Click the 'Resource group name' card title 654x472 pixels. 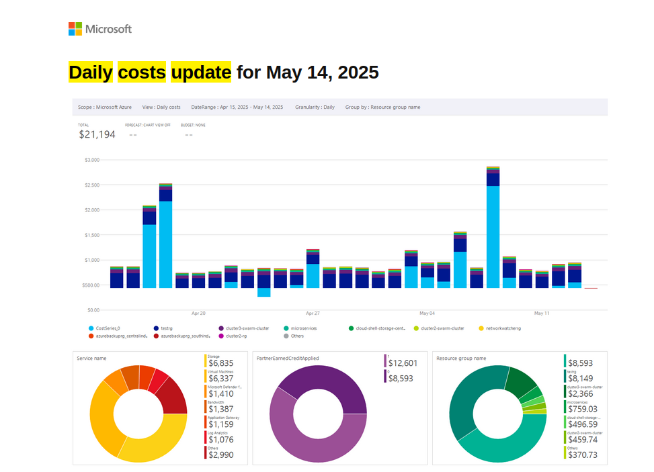(461, 359)
